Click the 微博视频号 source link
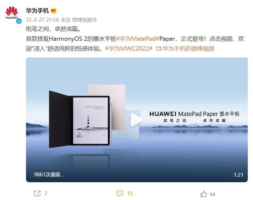This screenshot has width=253, height=200. 84,20
